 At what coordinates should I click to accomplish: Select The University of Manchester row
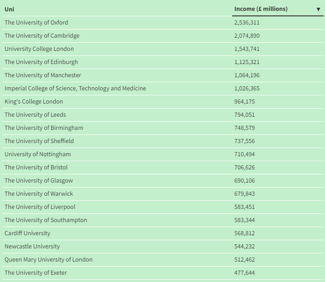[x=43, y=75]
